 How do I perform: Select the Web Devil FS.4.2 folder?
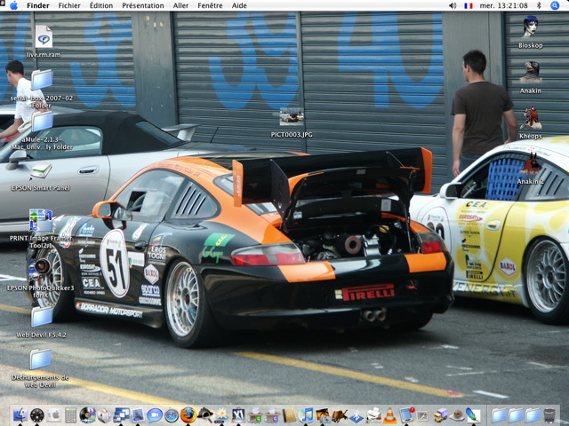pos(42,317)
